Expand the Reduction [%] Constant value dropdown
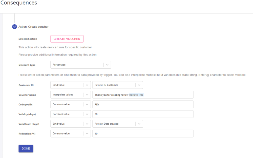The width and height of the screenshot is (253, 158). click(70, 133)
